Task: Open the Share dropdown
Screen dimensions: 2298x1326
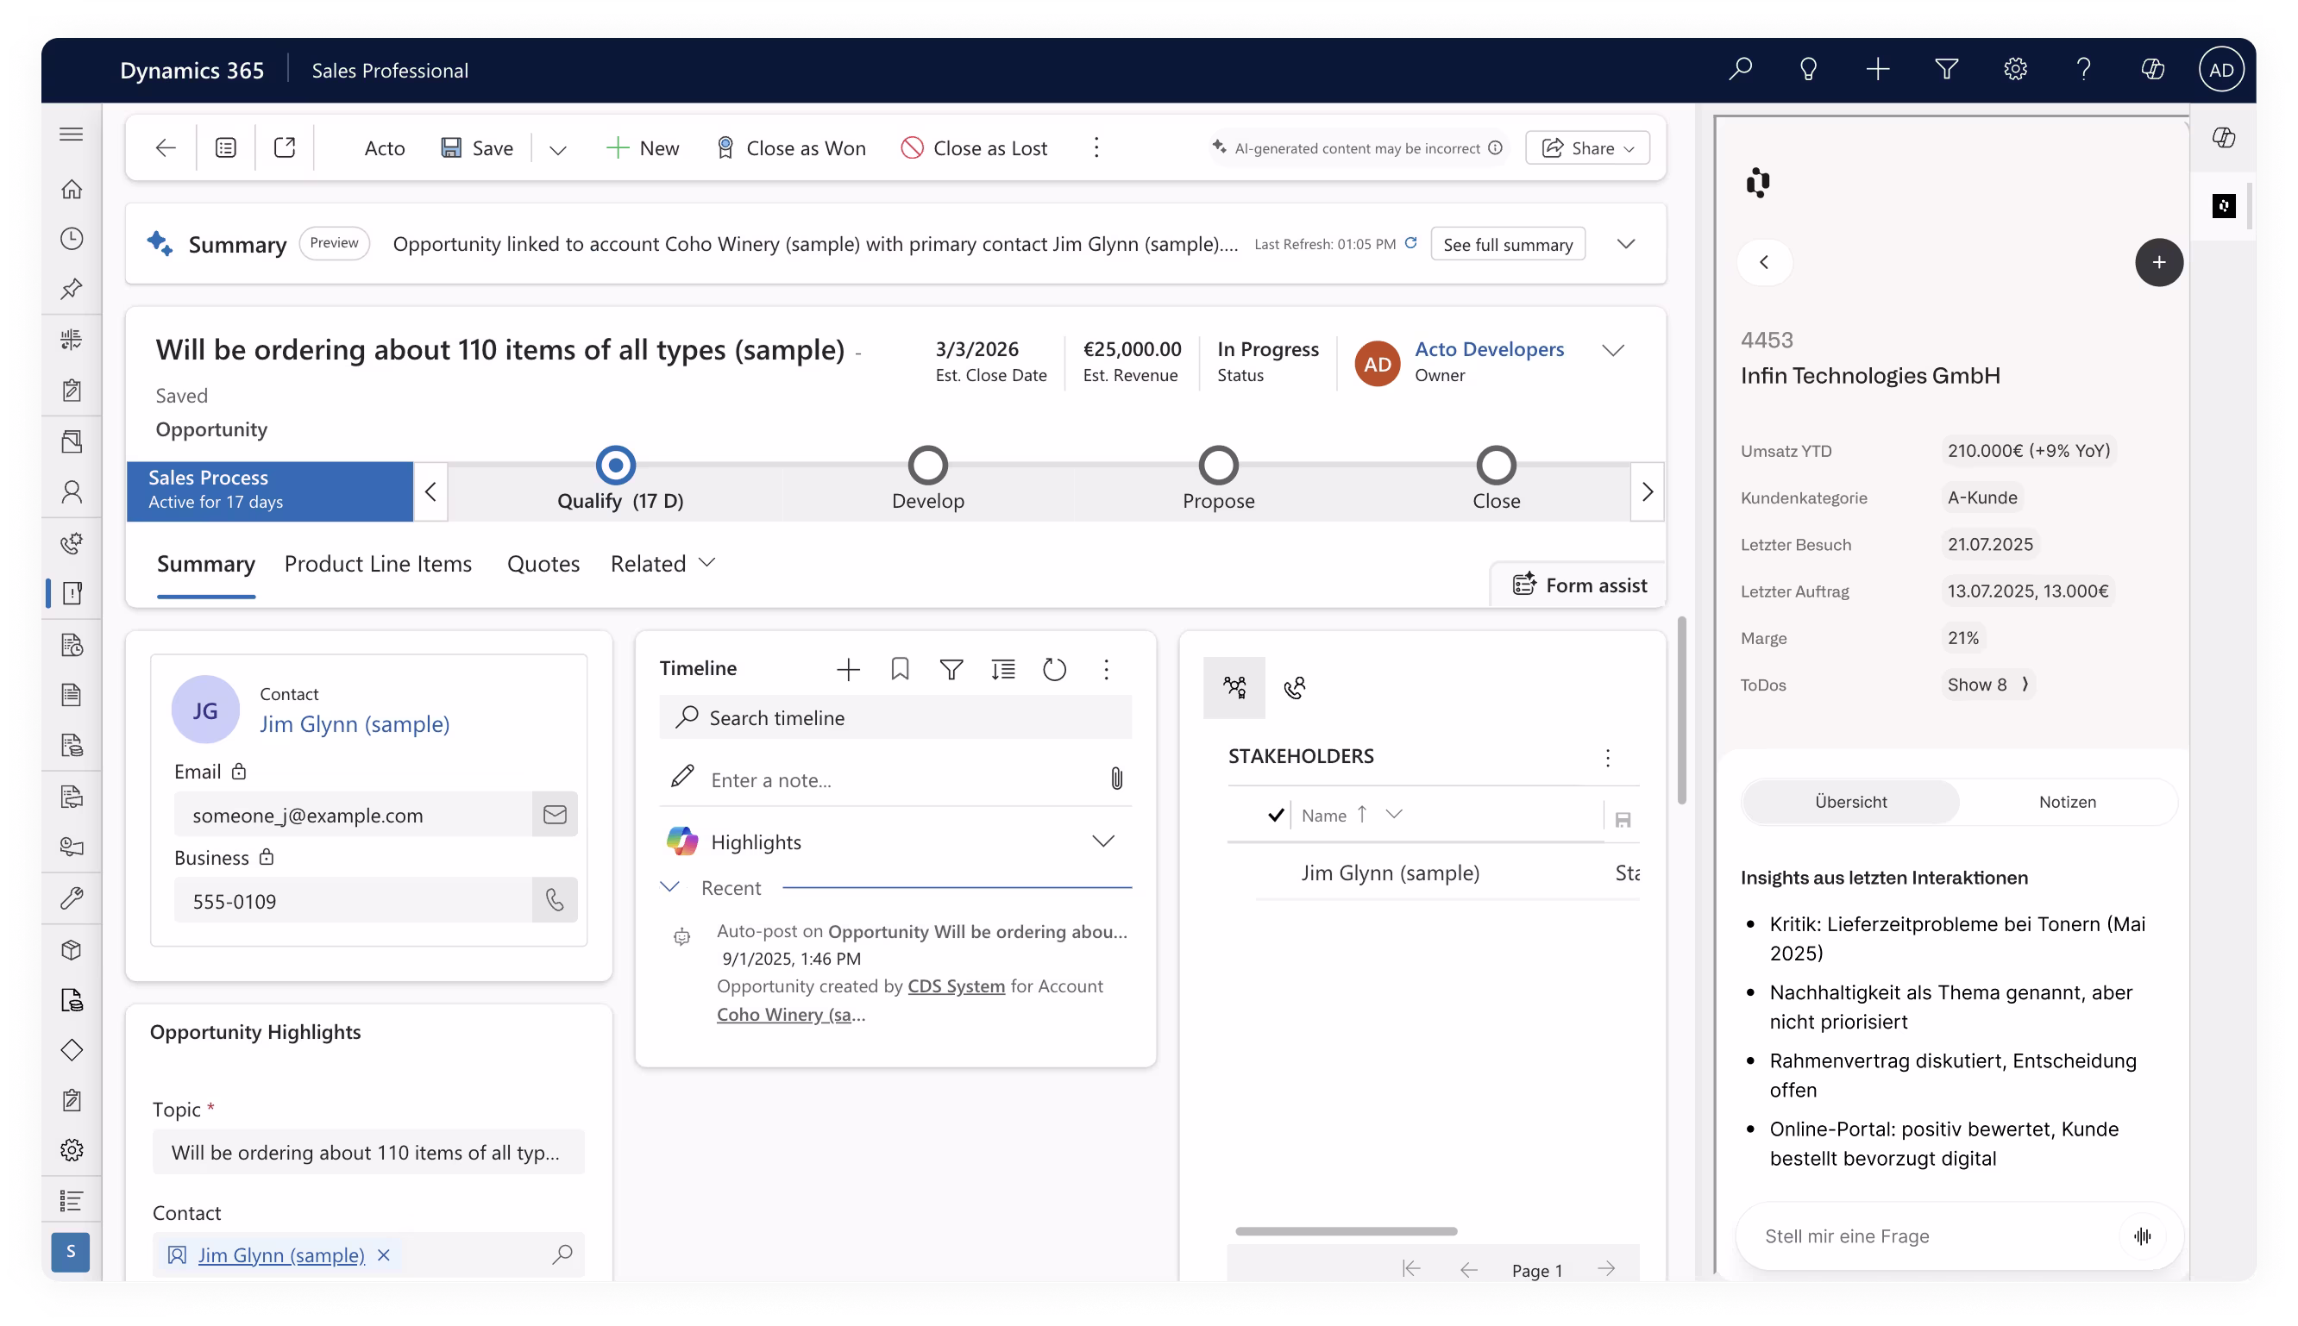Action: pyautogui.click(x=1586, y=147)
